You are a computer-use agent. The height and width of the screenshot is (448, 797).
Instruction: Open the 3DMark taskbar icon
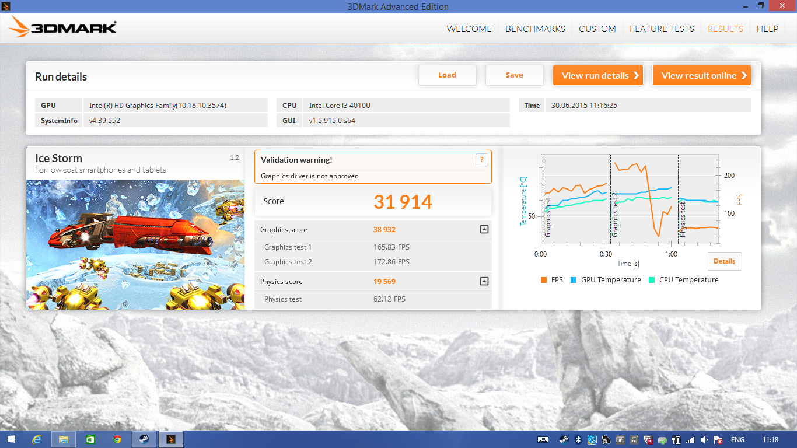[x=171, y=439]
